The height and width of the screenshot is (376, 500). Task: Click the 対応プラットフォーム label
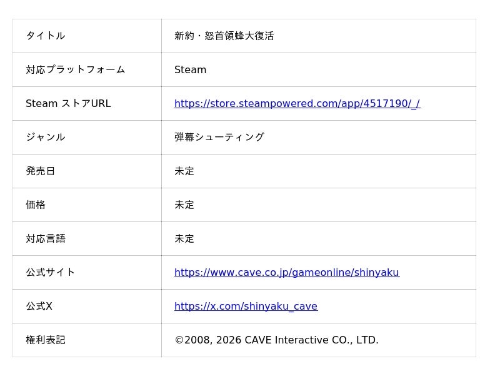(x=75, y=70)
